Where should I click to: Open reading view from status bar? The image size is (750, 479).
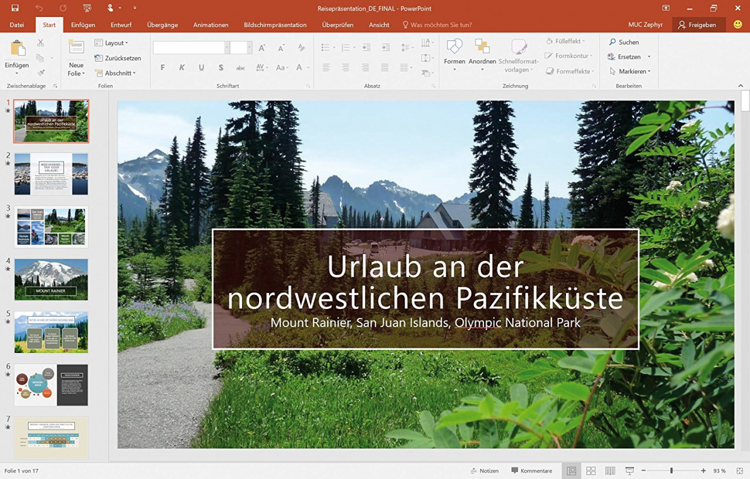[610, 471]
